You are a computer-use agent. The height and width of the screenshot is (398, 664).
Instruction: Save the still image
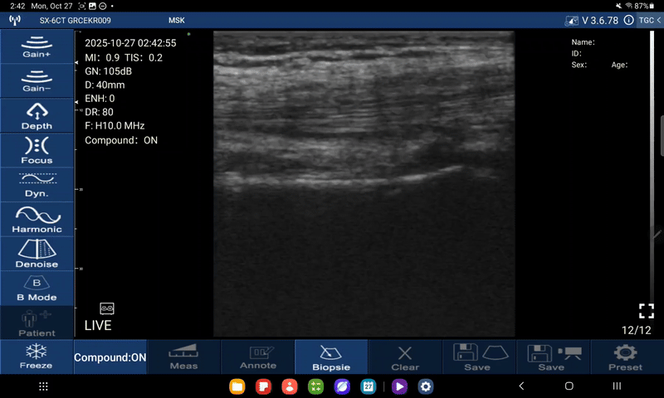click(x=480, y=357)
